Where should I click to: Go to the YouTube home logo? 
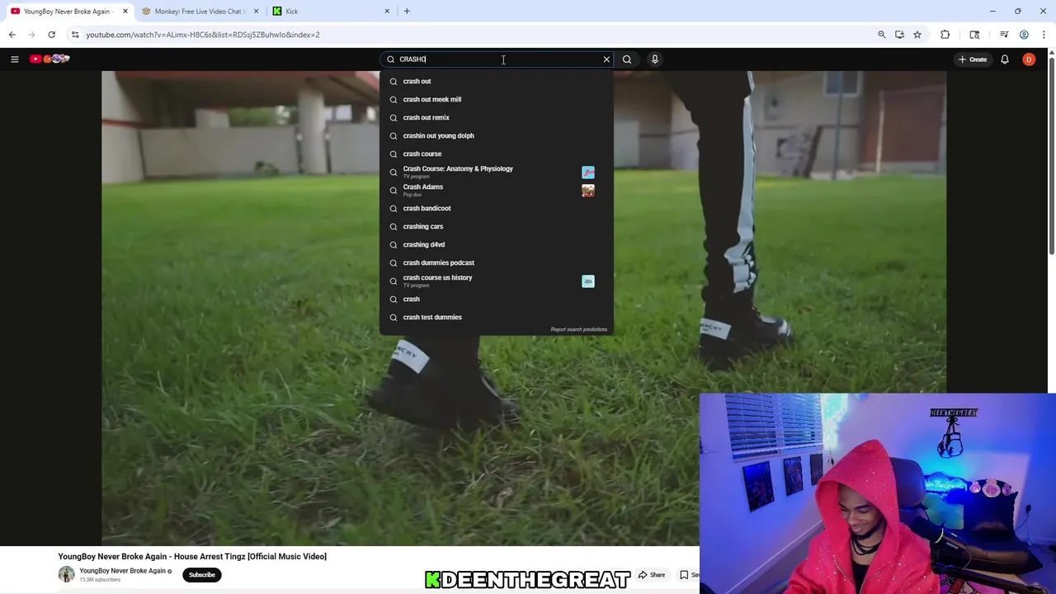tap(49, 59)
